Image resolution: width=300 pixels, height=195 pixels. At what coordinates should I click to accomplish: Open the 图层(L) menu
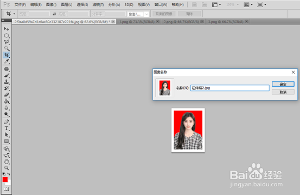click(x=67, y=4)
